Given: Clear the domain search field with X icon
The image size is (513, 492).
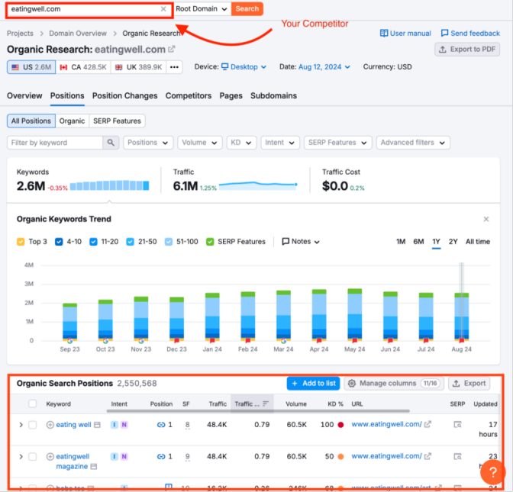Looking at the screenshot, I should (x=163, y=9).
